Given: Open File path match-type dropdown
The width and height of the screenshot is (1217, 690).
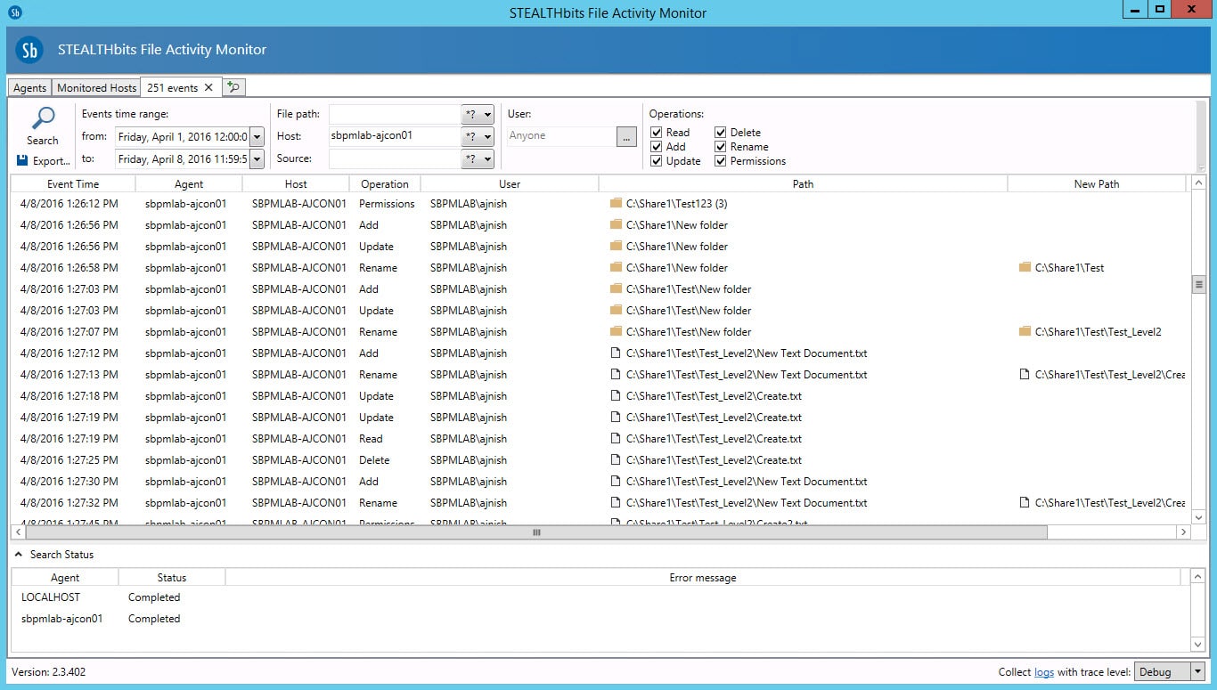Looking at the screenshot, I should coord(478,115).
